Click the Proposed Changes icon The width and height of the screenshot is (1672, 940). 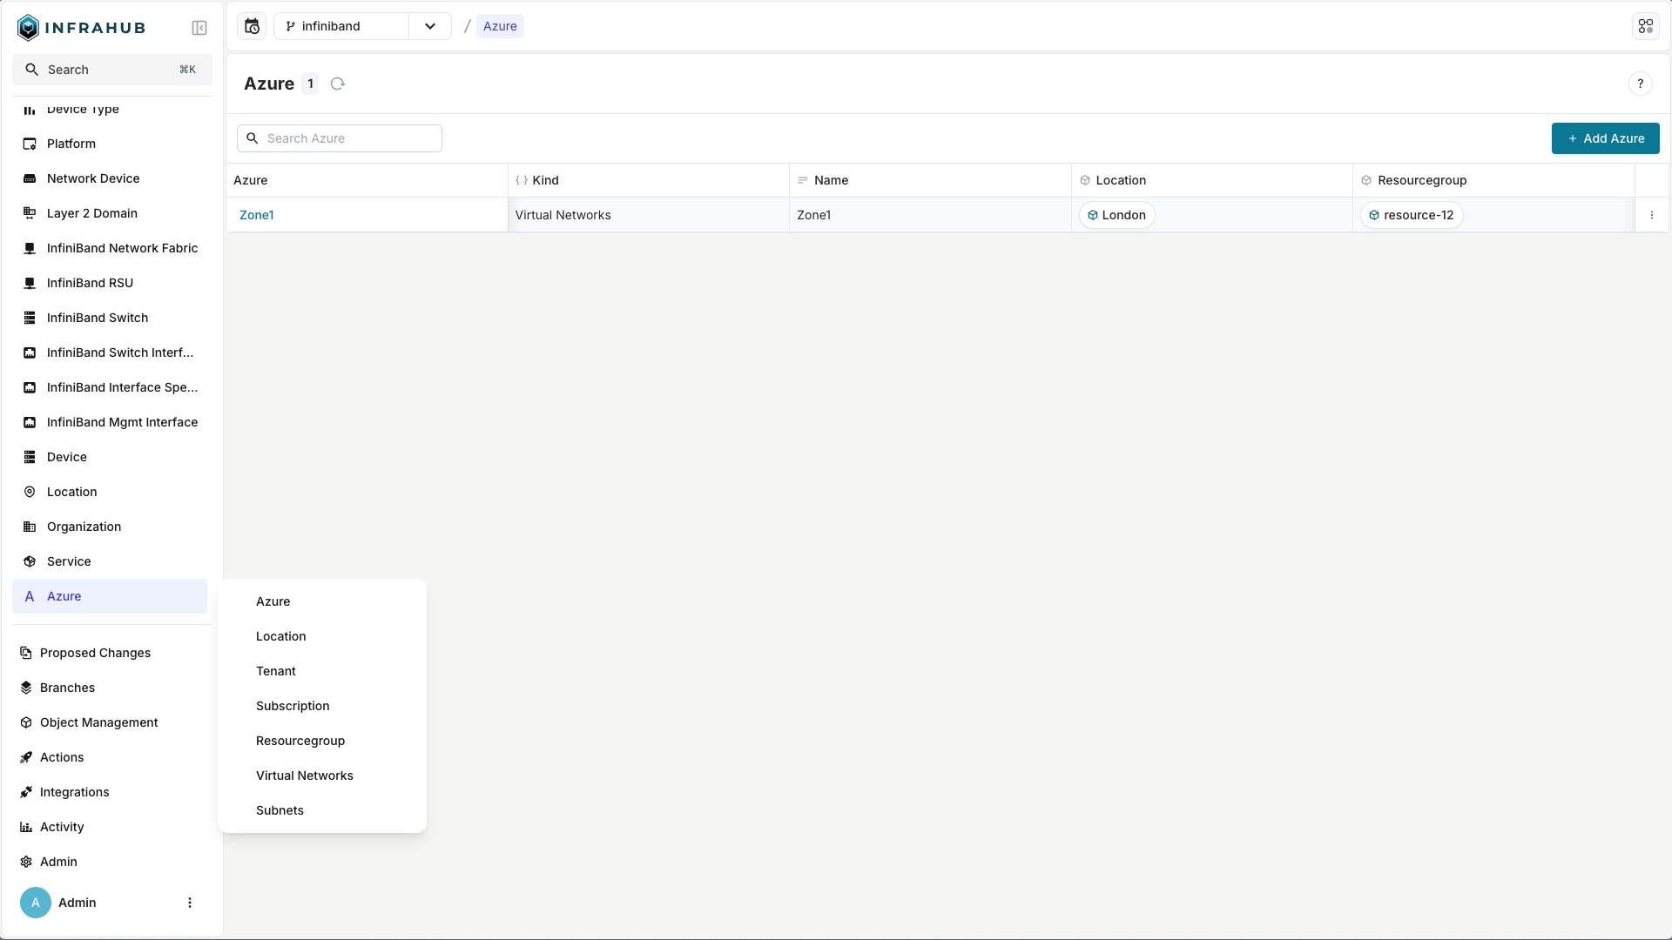click(26, 653)
